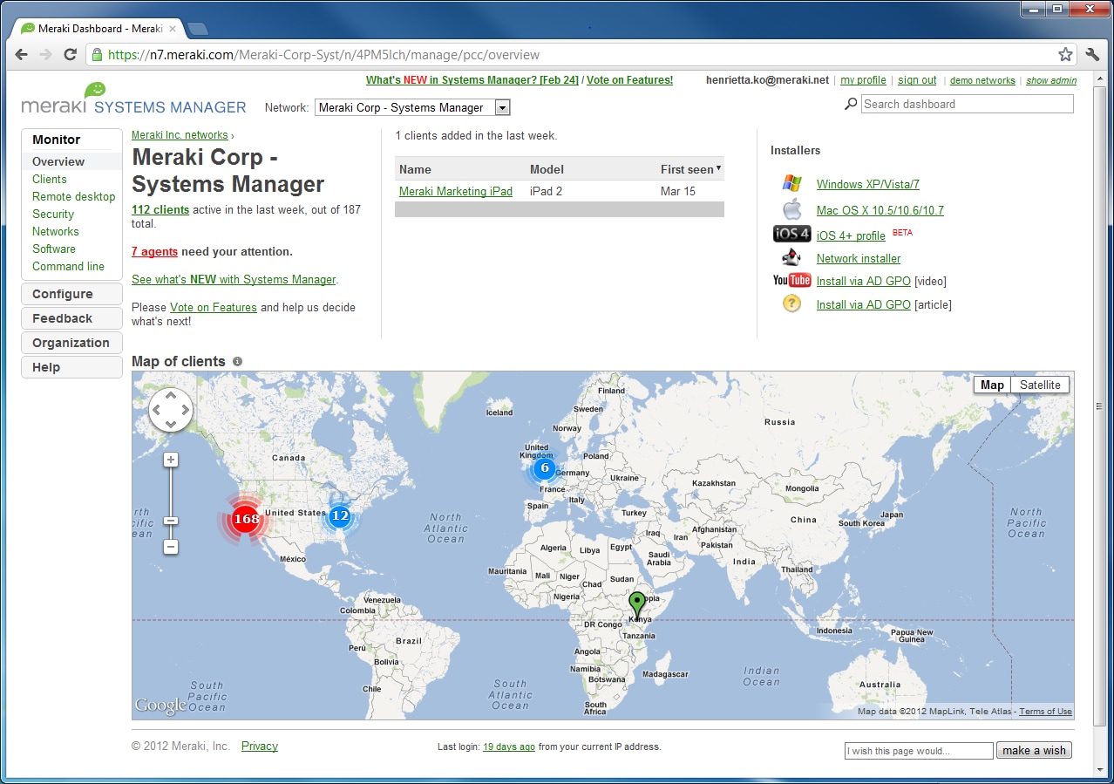Select the Meraki Dashboard browser tab

(x=98, y=29)
